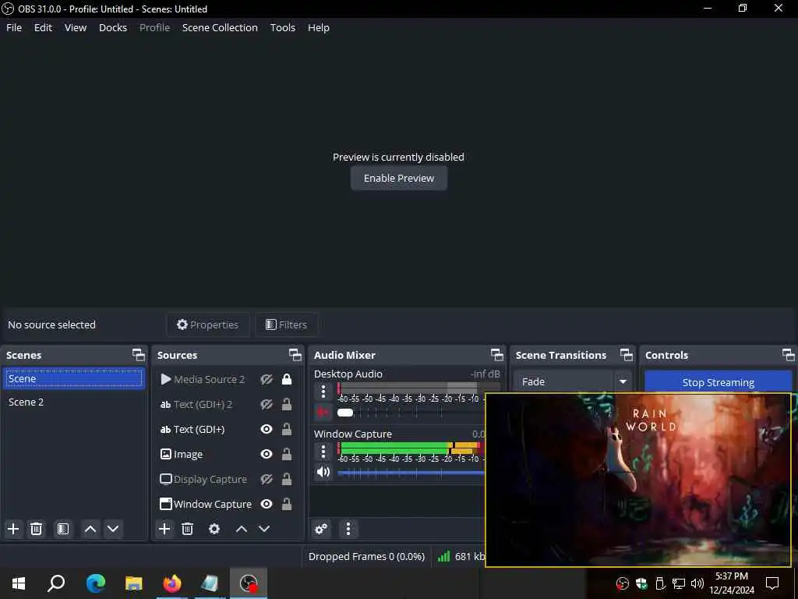This screenshot has width=798, height=599.
Task: Open the Scene Collection menu
Action: click(x=220, y=27)
